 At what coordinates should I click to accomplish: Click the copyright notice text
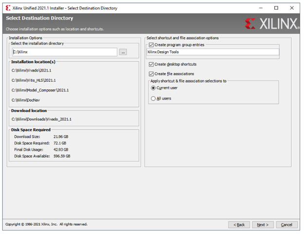[46, 224]
